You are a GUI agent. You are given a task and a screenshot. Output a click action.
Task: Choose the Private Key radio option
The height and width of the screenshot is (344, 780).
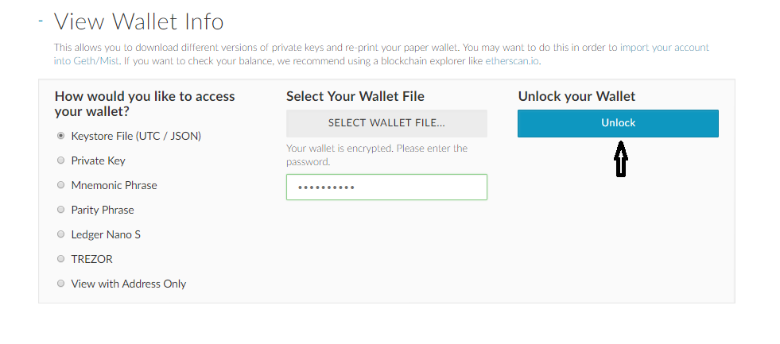point(61,160)
